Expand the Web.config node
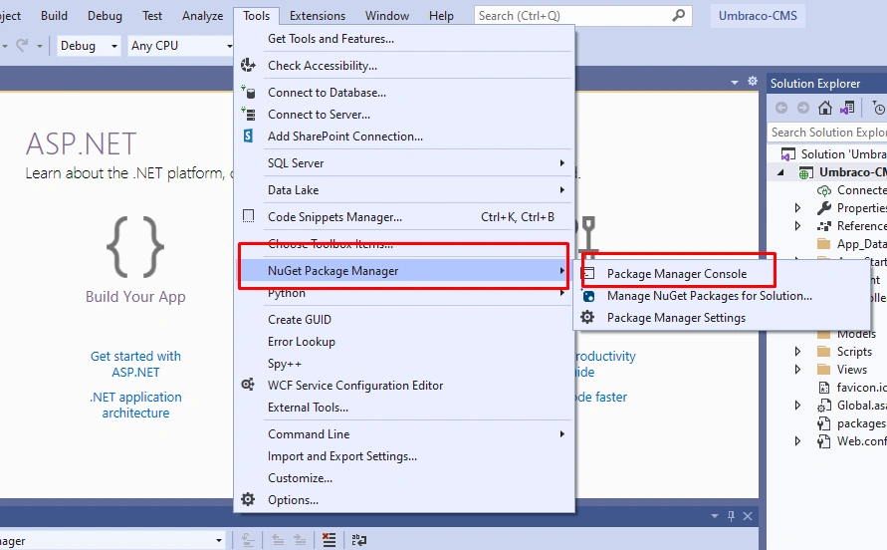 point(797,441)
